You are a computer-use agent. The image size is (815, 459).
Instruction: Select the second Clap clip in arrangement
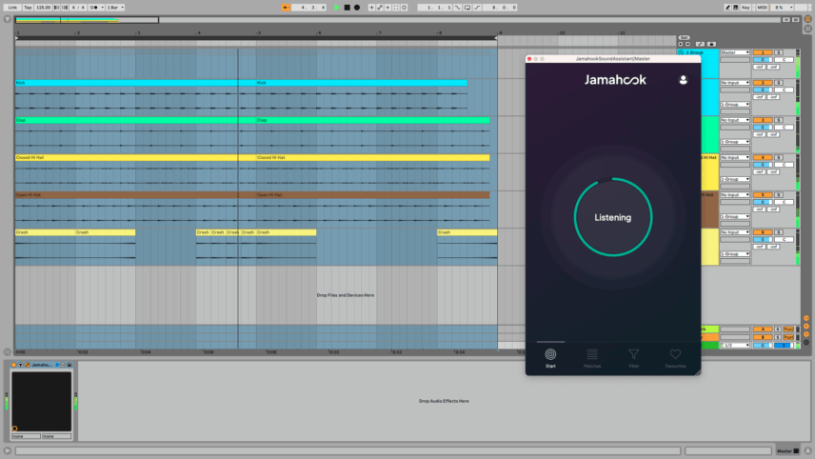pos(372,120)
